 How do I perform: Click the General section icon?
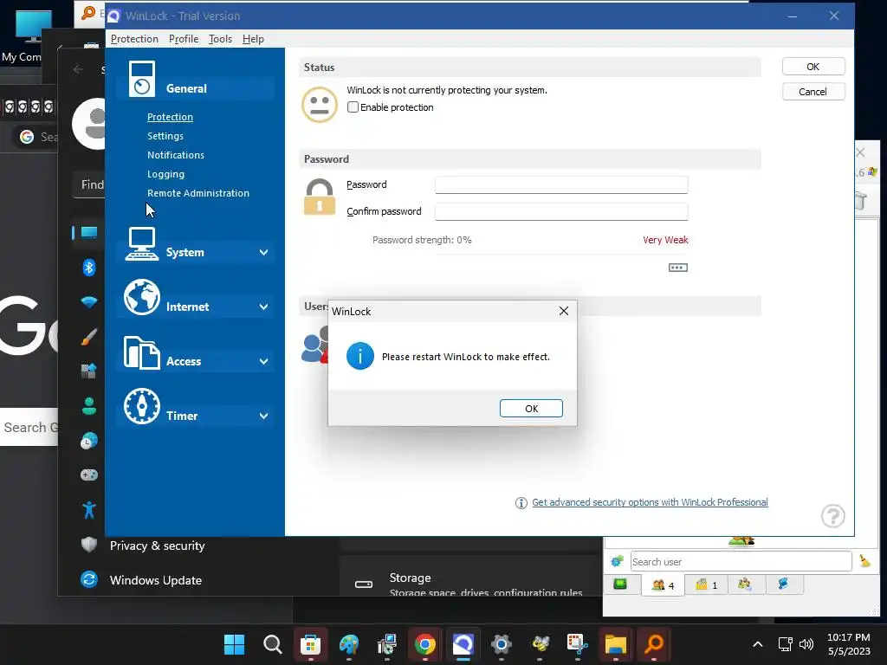pyautogui.click(x=141, y=79)
